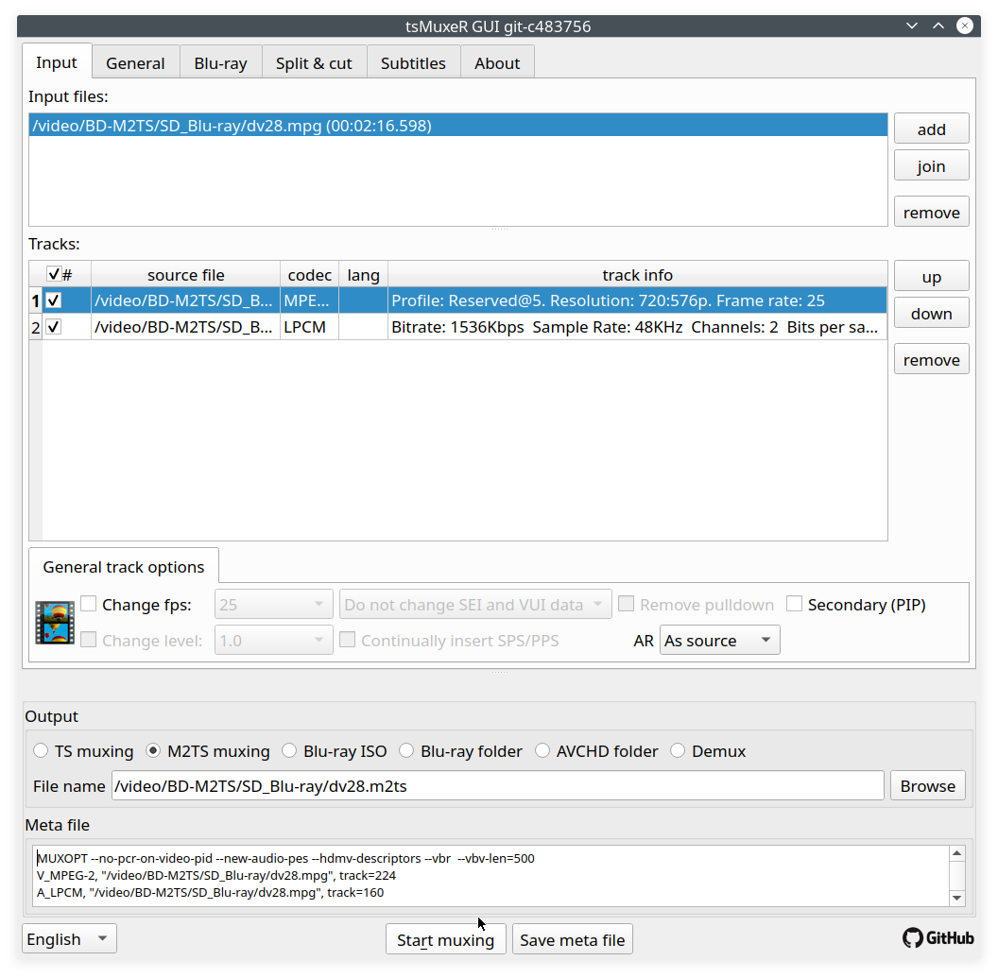
Task: Toggle the select-all tracks header checkbox
Action: coord(54,275)
